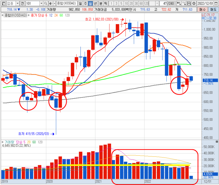This screenshot has height=185, width=219.
Task: Click the red 6 moving average label
Action: tap(46, 15)
